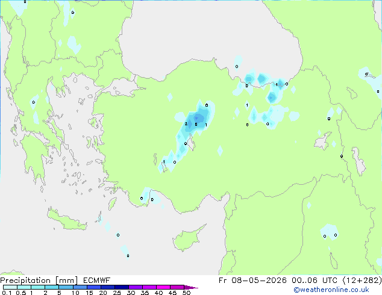This screenshot has width=382, height=295.
Task: Select legend swatch between 35 and 40
Action: (x=149, y=287)
